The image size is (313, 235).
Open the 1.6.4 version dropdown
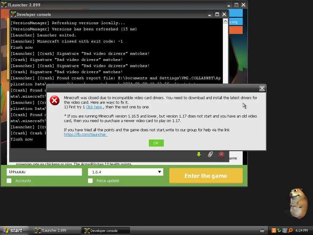126,172
